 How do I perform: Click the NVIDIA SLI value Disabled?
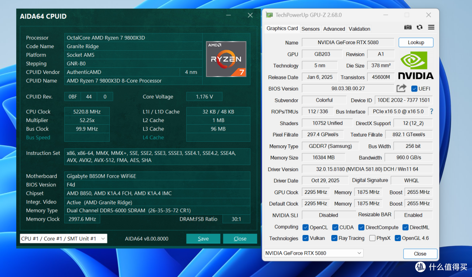click(328, 215)
